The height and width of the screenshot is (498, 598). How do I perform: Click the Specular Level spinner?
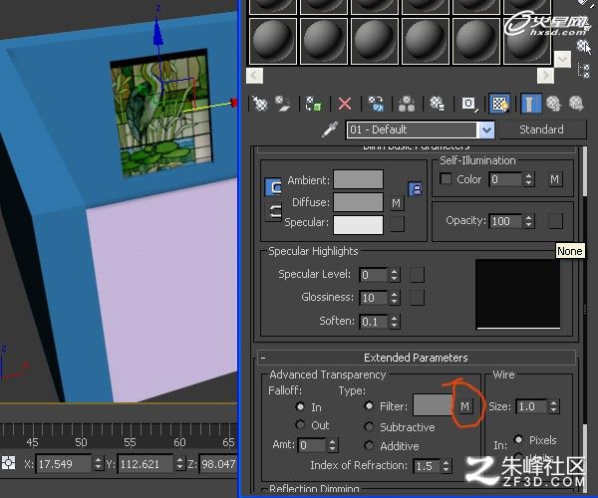pos(395,275)
